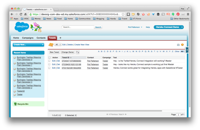
Task: Collapse the side panel arrow handle
Action: pyautogui.click(x=187, y=50)
